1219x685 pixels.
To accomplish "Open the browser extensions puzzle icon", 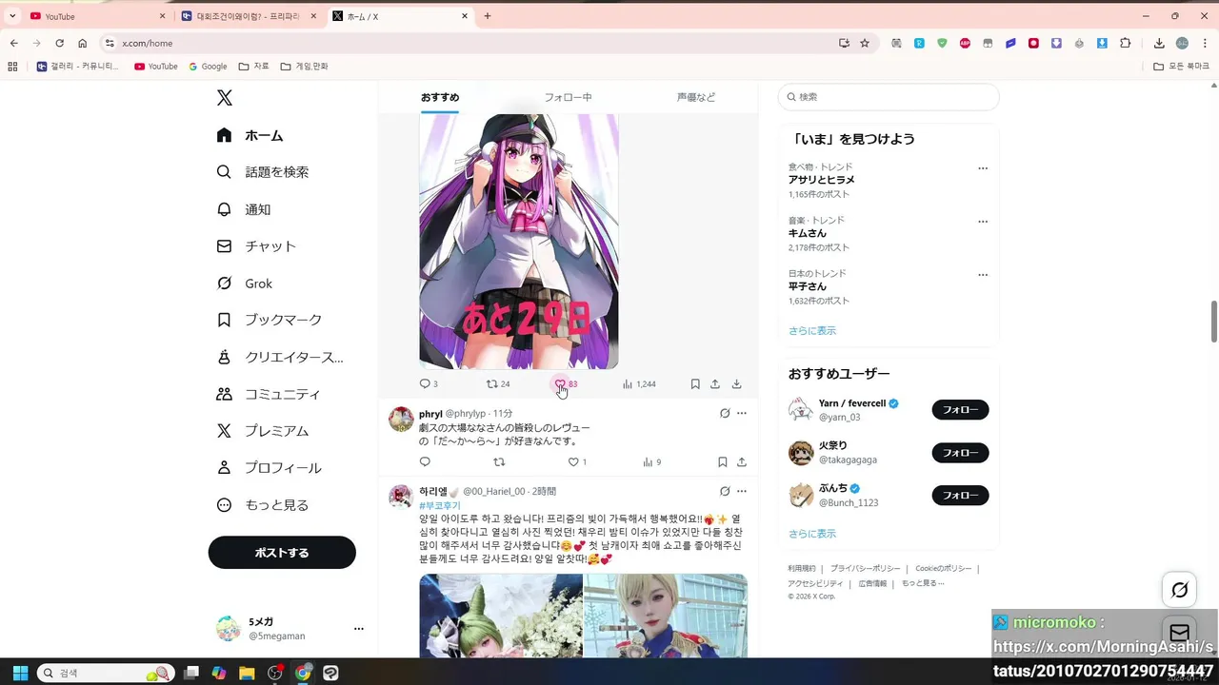I will 1126,43.
